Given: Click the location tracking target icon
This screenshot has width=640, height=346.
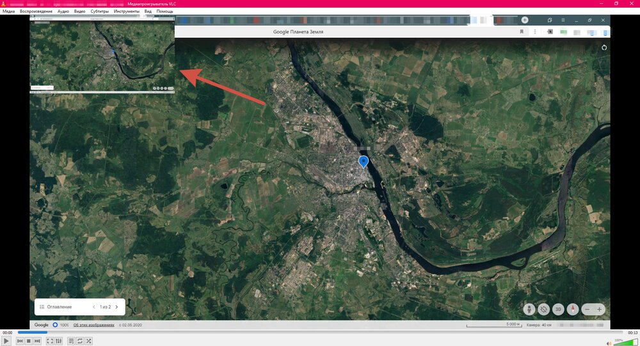Looking at the screenshot, I should pos(543,310).
